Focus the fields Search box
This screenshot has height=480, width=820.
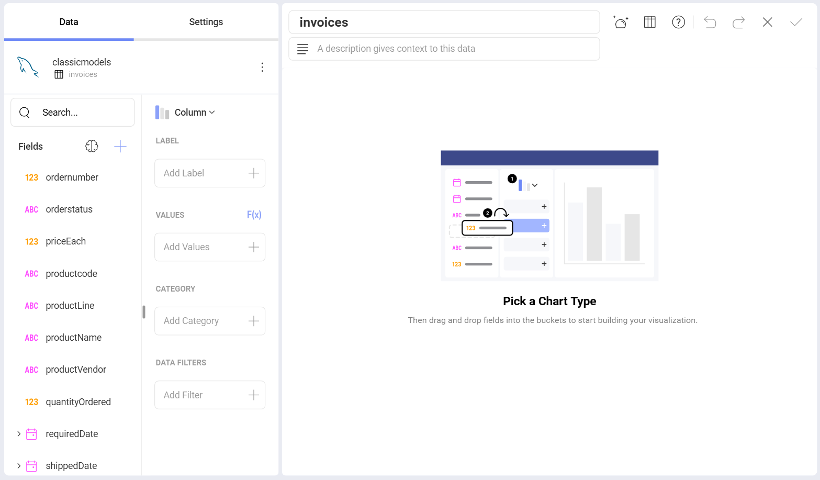pos(73,113)
